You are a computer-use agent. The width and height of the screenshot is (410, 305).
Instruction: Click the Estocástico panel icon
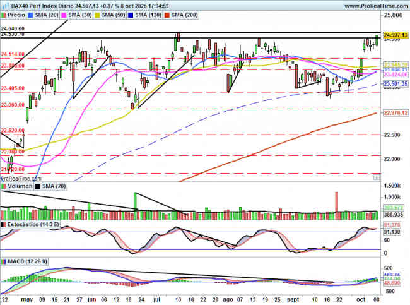pyautogui.click(x=3, y=224)
